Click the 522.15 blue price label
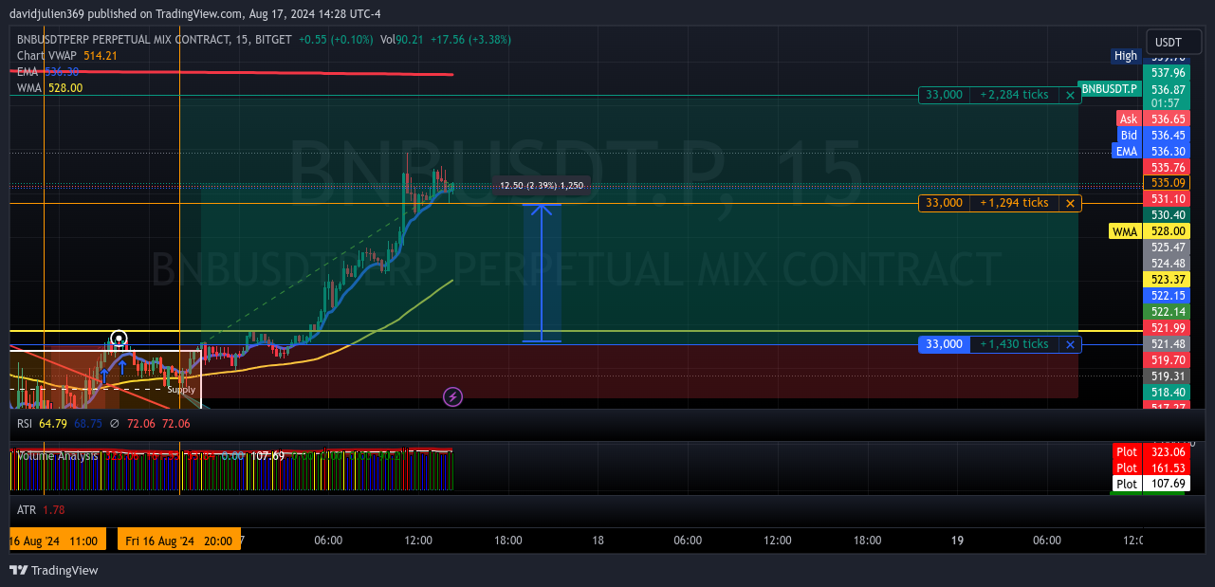Image resolution: width=1215 pixels, height=587 pixels. (x=1168, y=296)
